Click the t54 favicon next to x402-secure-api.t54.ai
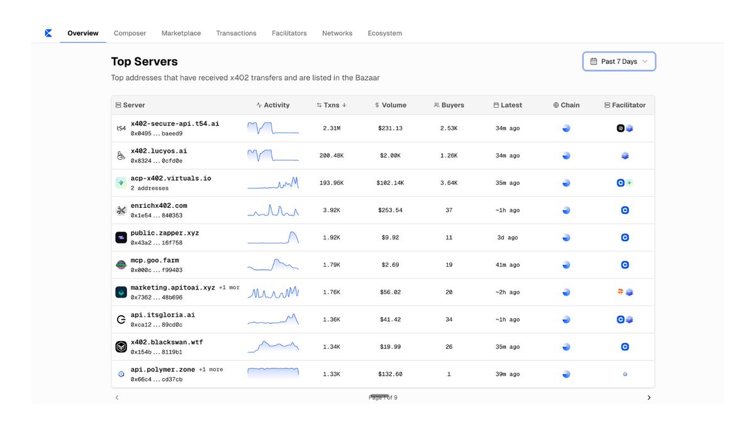 coord(121,128)
